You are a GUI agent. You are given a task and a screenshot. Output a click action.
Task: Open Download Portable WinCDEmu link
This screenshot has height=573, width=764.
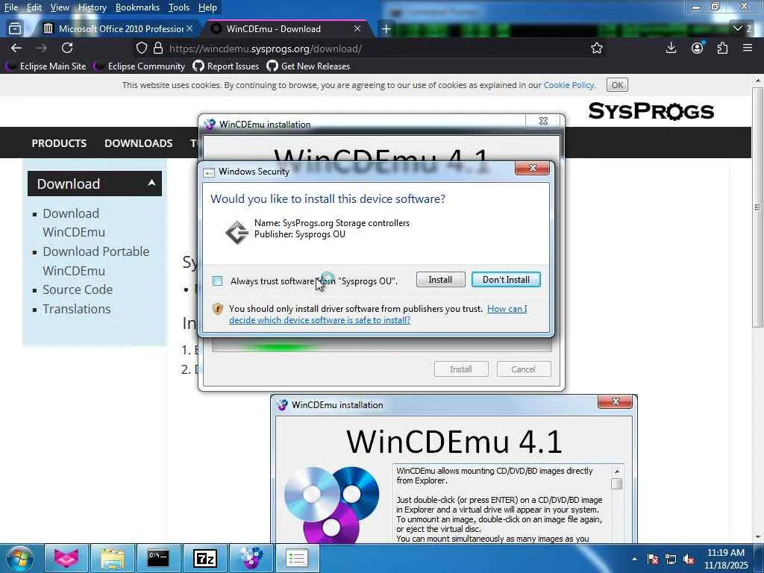tap(96, 261)
